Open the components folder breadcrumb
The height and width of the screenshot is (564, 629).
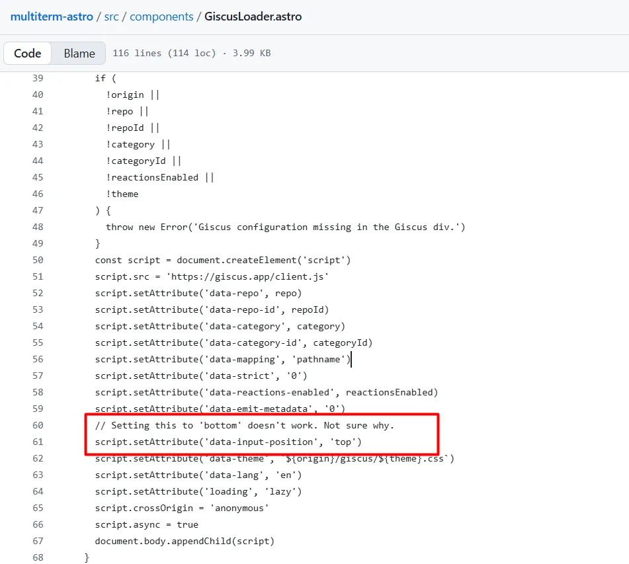coord(161,17)
